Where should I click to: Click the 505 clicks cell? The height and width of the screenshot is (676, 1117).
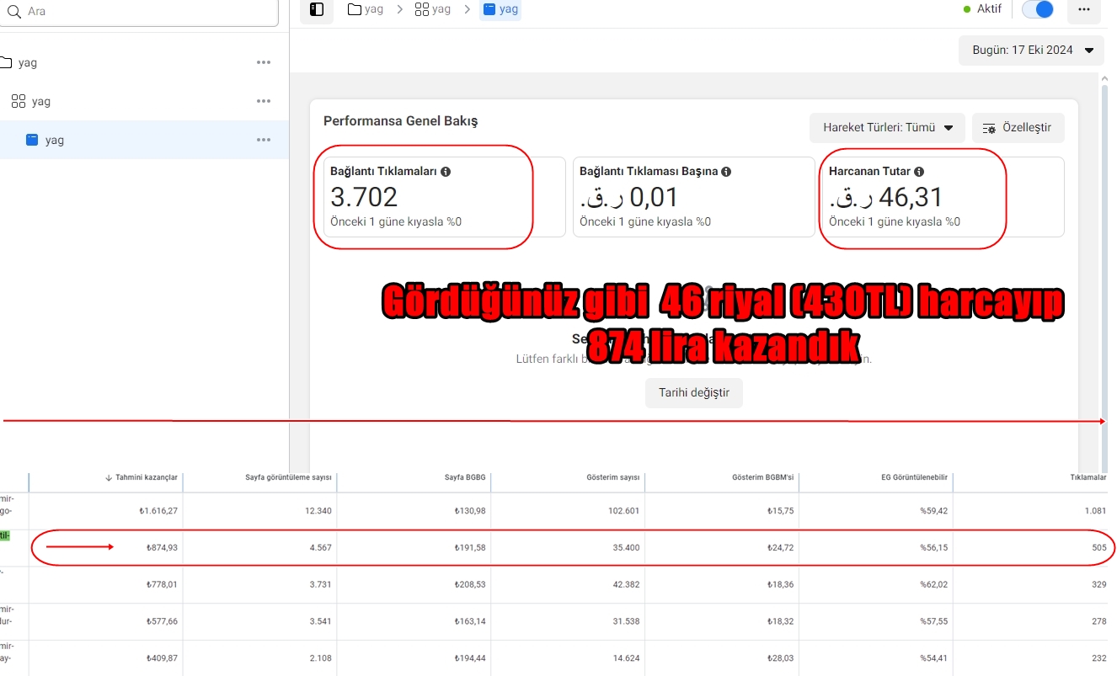click(1098, 548)
